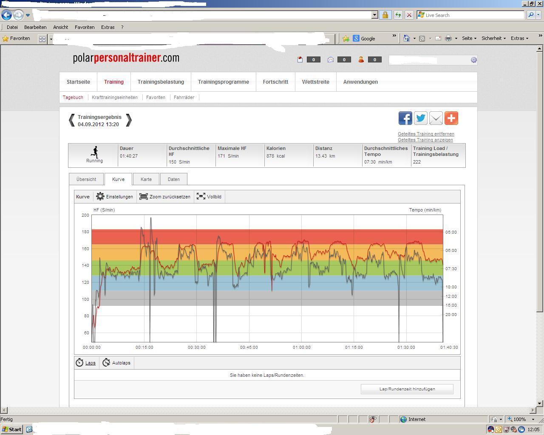Image resolution: width=544 pixels, height=435 pixels.
Task: Click Zoom zurücksetzen icon
Action: [x=144, y=197]
